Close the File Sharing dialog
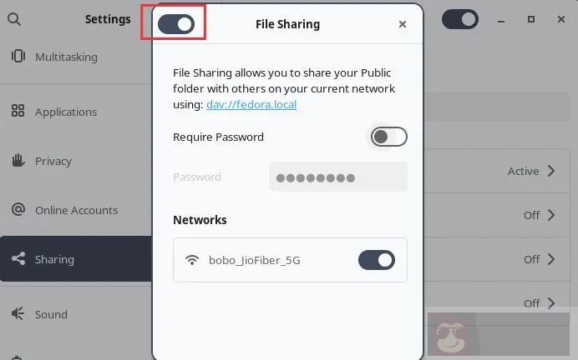The height and width of the screenshot is (360, 578). click(x=403, y=24)
